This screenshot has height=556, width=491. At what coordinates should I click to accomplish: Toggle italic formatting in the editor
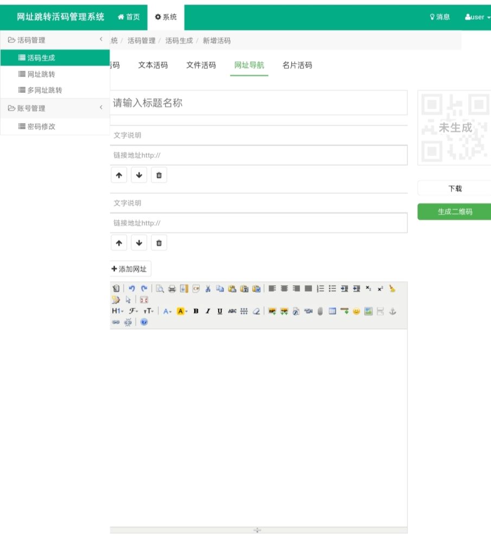coord(208,311)
